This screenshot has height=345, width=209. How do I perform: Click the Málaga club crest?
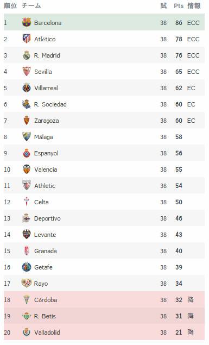coord(27,136)
